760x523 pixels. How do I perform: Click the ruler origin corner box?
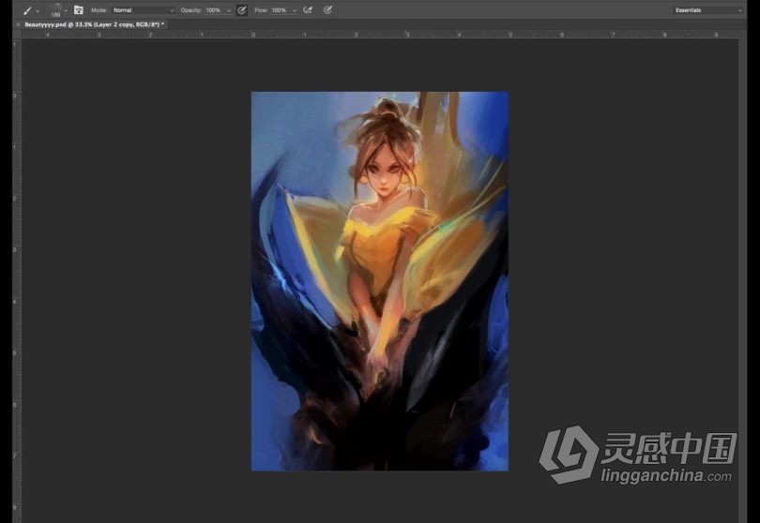click(x=16, y=34)
